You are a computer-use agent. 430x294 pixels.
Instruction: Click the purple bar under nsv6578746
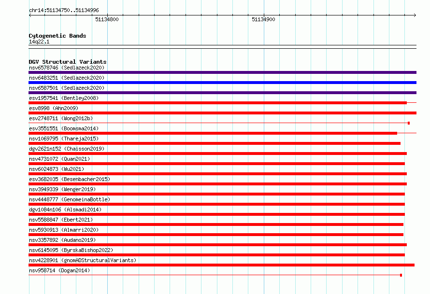coord(222,72)
